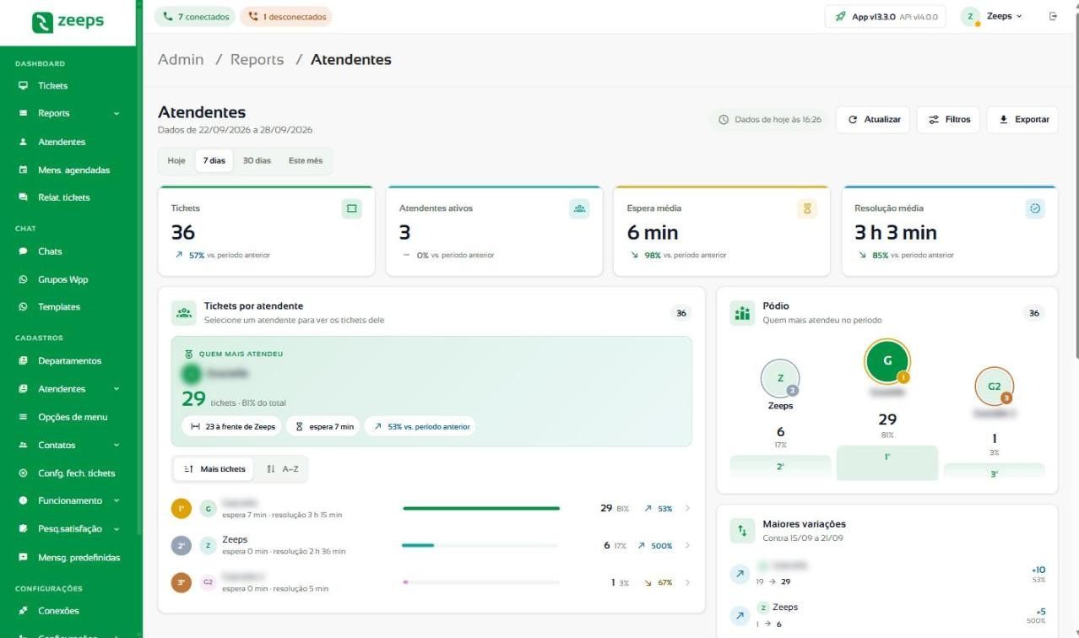This screenshot has width=1079, height=638.
Task: Open the Filtros panel
Action: 949,120
